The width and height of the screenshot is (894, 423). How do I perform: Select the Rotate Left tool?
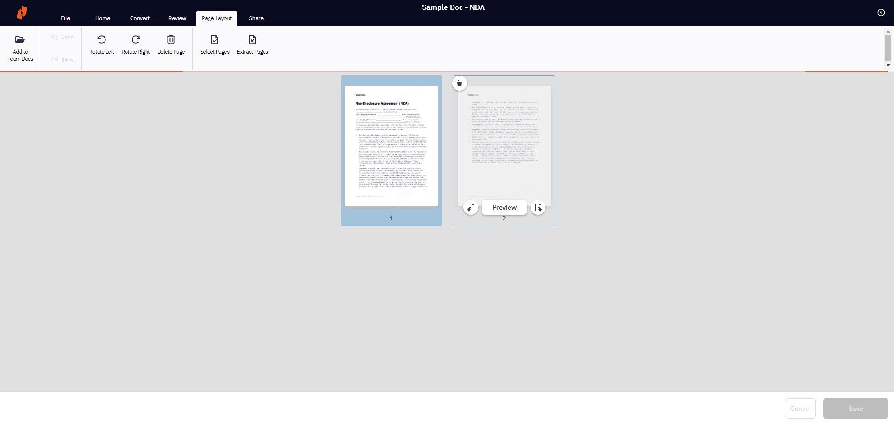101,44
